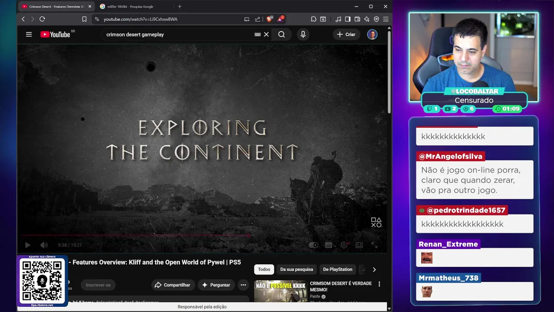Subscribe with the Inscrever-se button
554x312 pixels.
[x=98, y=285]
